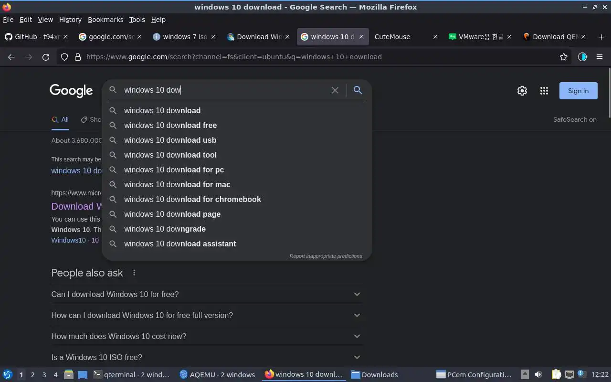Viewport: 611px width, 382px height.
Task: Select the All results tab
Action: [x=60, y=119]
